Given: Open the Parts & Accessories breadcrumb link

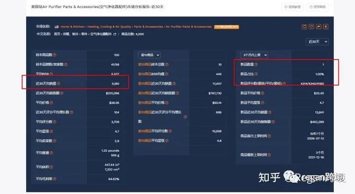Looking at the screenshot, I should pos(148,27).
